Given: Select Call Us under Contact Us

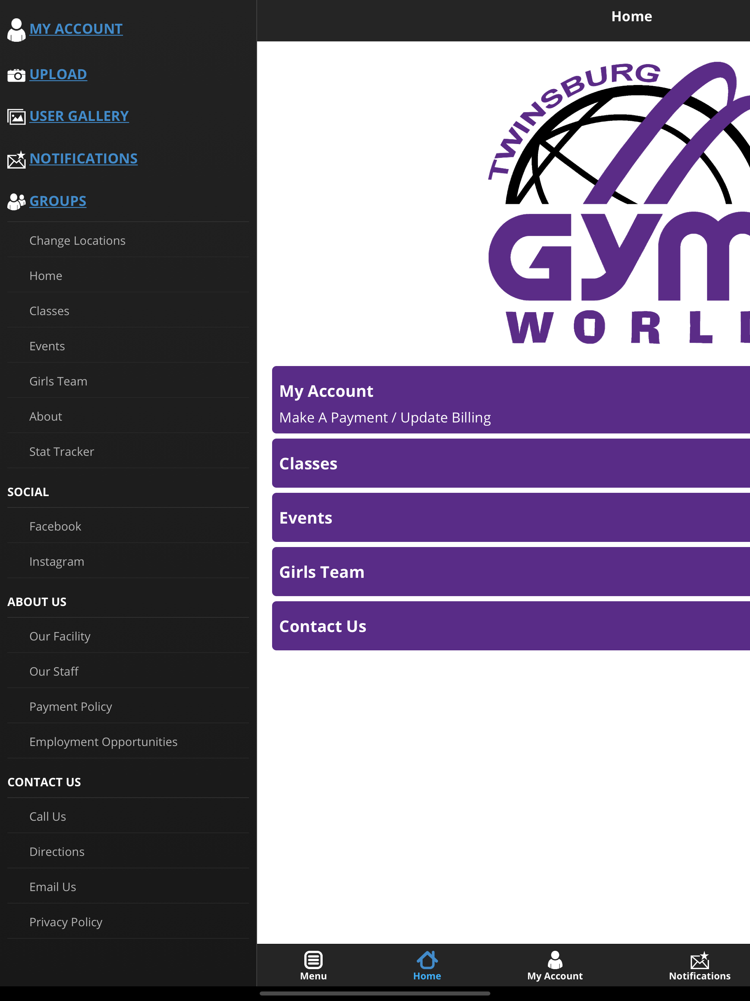Looking at the screenshot, I should 128,816.
